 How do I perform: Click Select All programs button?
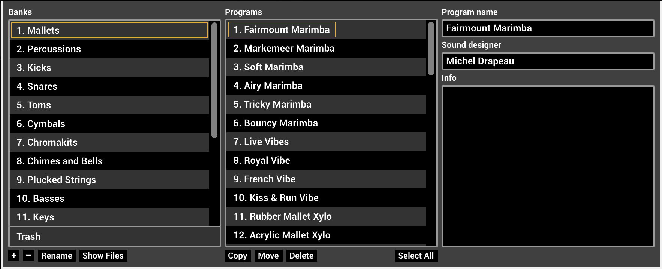coord(416,256)
